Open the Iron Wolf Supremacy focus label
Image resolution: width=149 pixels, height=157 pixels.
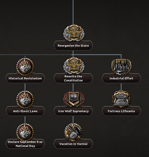(x=73, y=111)
